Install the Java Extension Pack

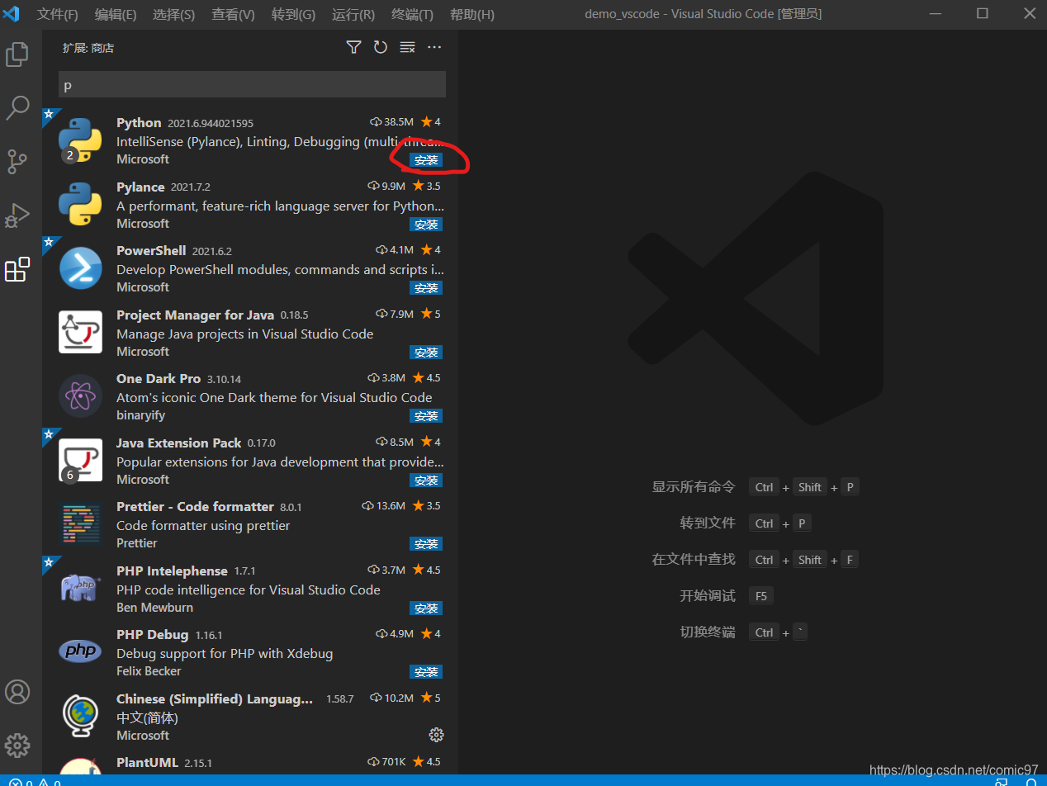click(426, 481)
